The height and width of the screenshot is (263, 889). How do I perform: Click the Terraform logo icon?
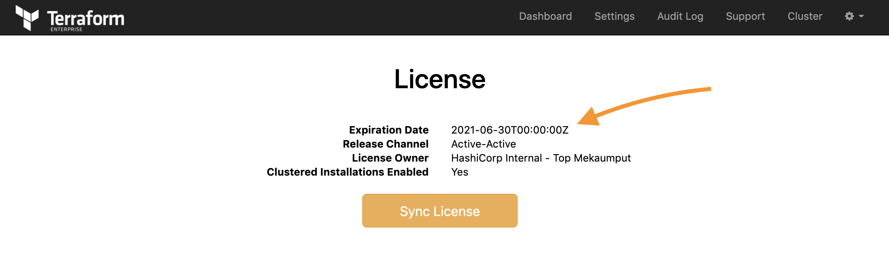27,18
